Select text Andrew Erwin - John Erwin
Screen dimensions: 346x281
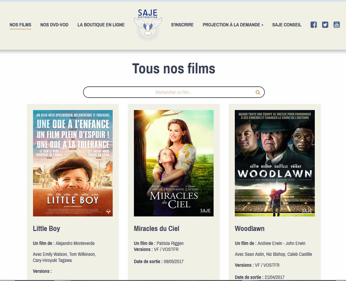(x=281, y=243)
